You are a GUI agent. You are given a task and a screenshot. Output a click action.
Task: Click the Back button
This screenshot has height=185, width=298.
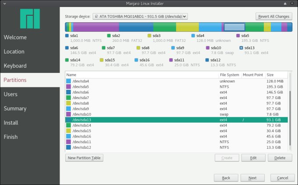click(x=226, y=178)
